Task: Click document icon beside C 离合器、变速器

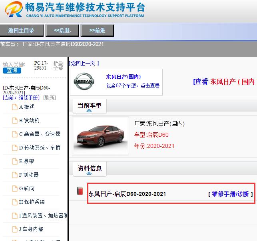Action: (15, 134)
